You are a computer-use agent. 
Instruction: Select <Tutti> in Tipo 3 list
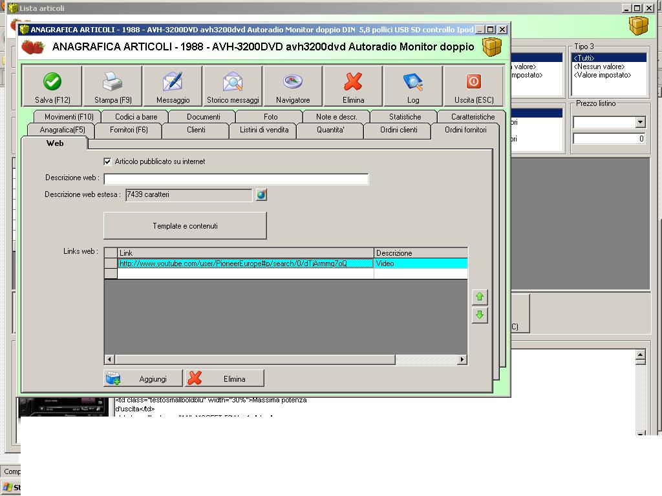tap(609, 57)
